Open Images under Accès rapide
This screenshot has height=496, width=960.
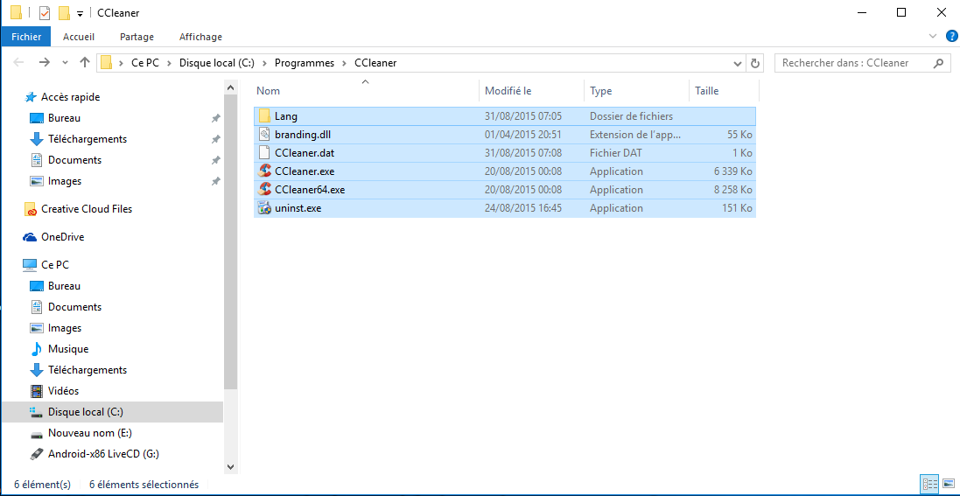click(x=64, y=181)
